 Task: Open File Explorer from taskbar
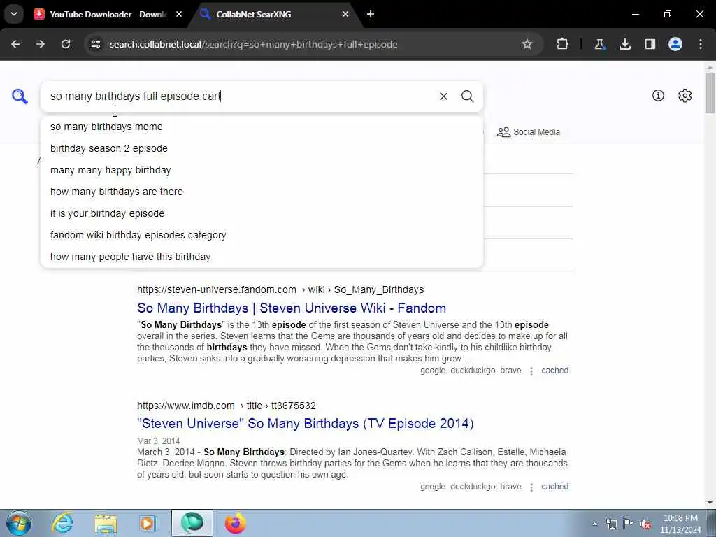click(x=106, y=523)
